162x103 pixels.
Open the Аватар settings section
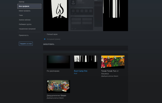click(21, 2)
